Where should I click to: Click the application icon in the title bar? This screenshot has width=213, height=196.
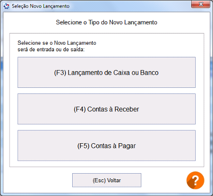(x=6, y=6)
